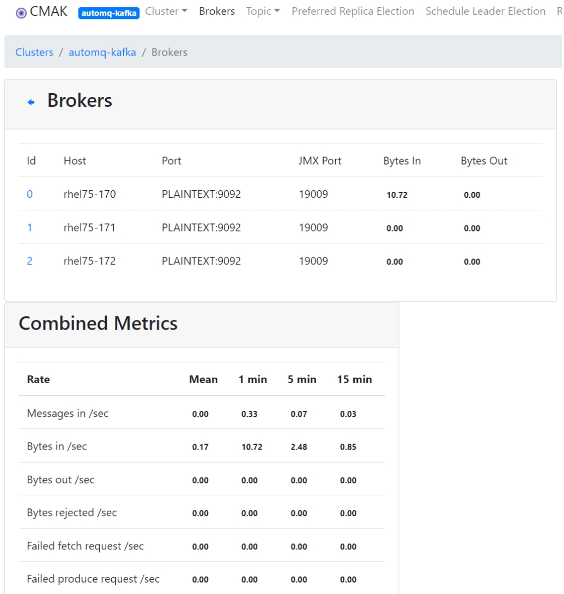This screenshot has height=594, width=564.
Task: Click the back arrow beside Brokers heading
Action: 31,102
